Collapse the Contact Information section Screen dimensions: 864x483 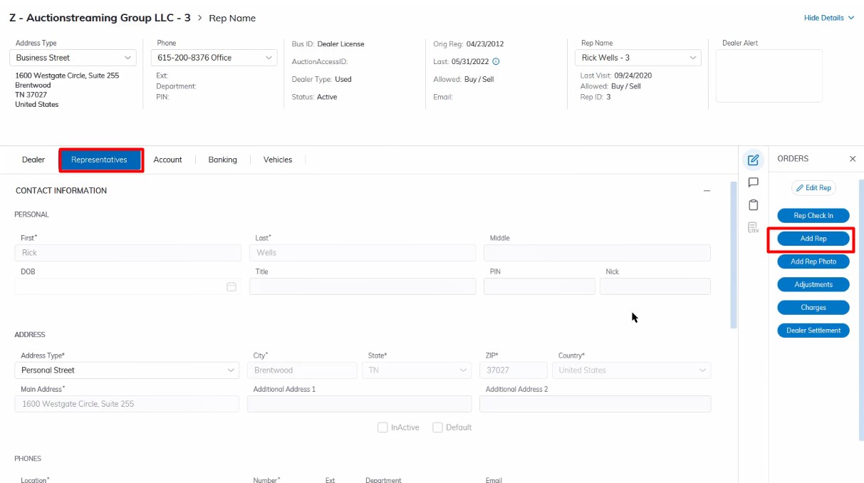pos(707,191)
